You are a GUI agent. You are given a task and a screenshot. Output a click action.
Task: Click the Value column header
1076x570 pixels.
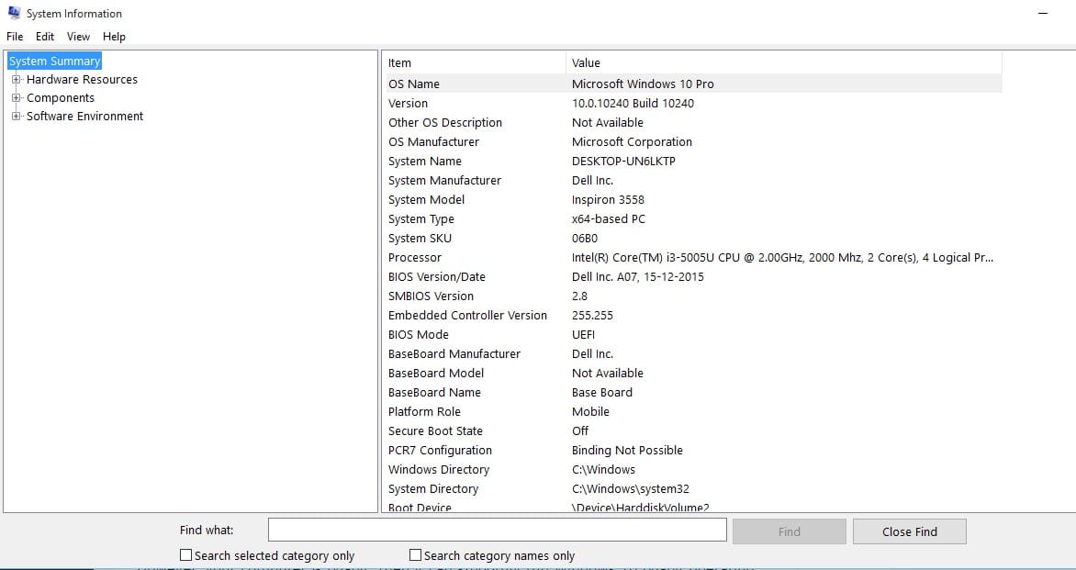pos(784,63)
